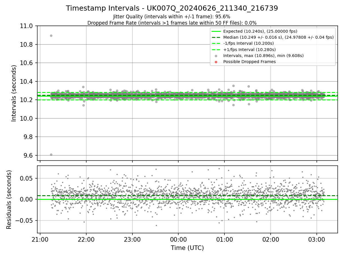Click the solid green Expected legend line sample

click(x=216, y=31)
